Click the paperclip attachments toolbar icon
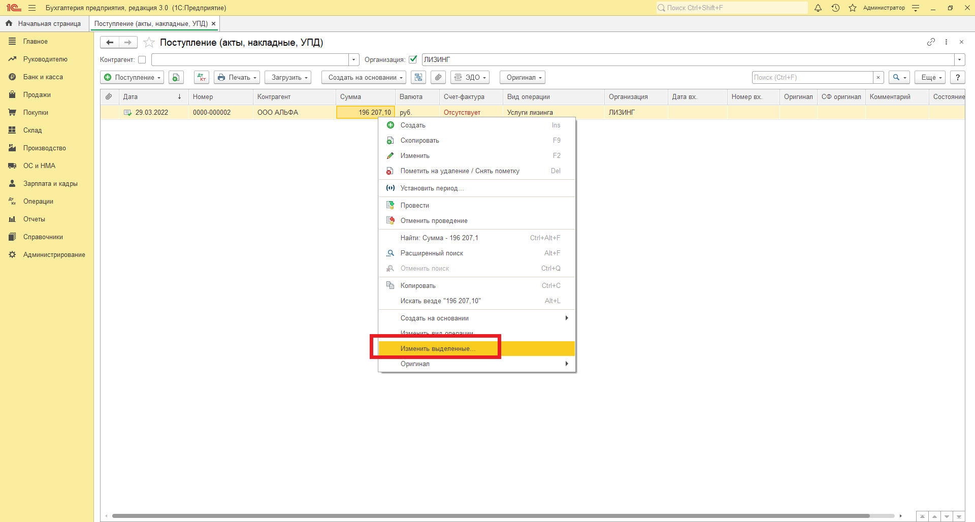Screen dimensions: 975x522 click(438, 77)
